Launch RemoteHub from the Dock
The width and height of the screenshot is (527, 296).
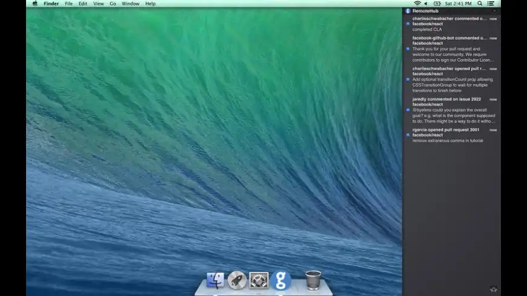tap(281, 280)
